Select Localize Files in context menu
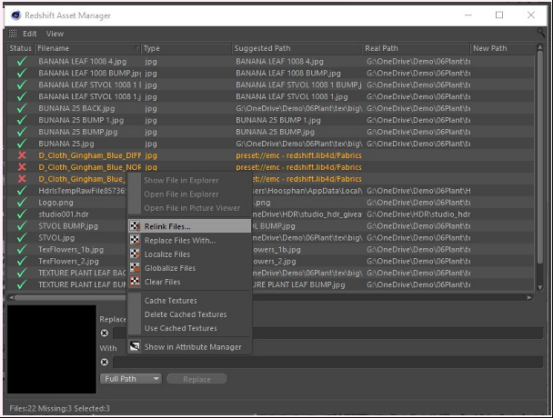Image resolution: width=553 pixels, height=418 pixels. (189, 254)
